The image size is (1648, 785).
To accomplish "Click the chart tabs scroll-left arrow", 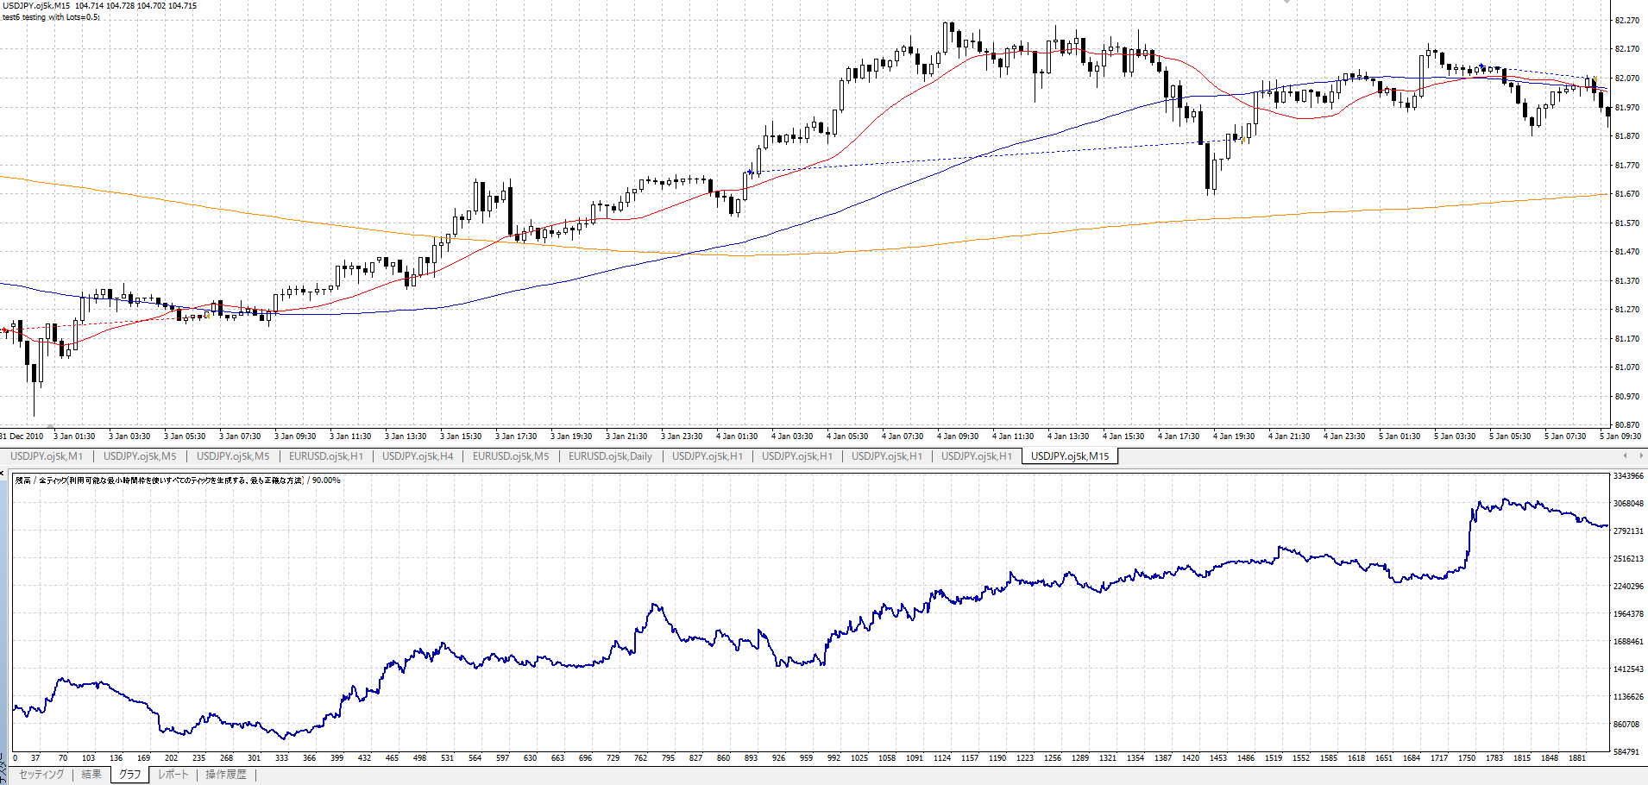I will tap(1626, 455).
